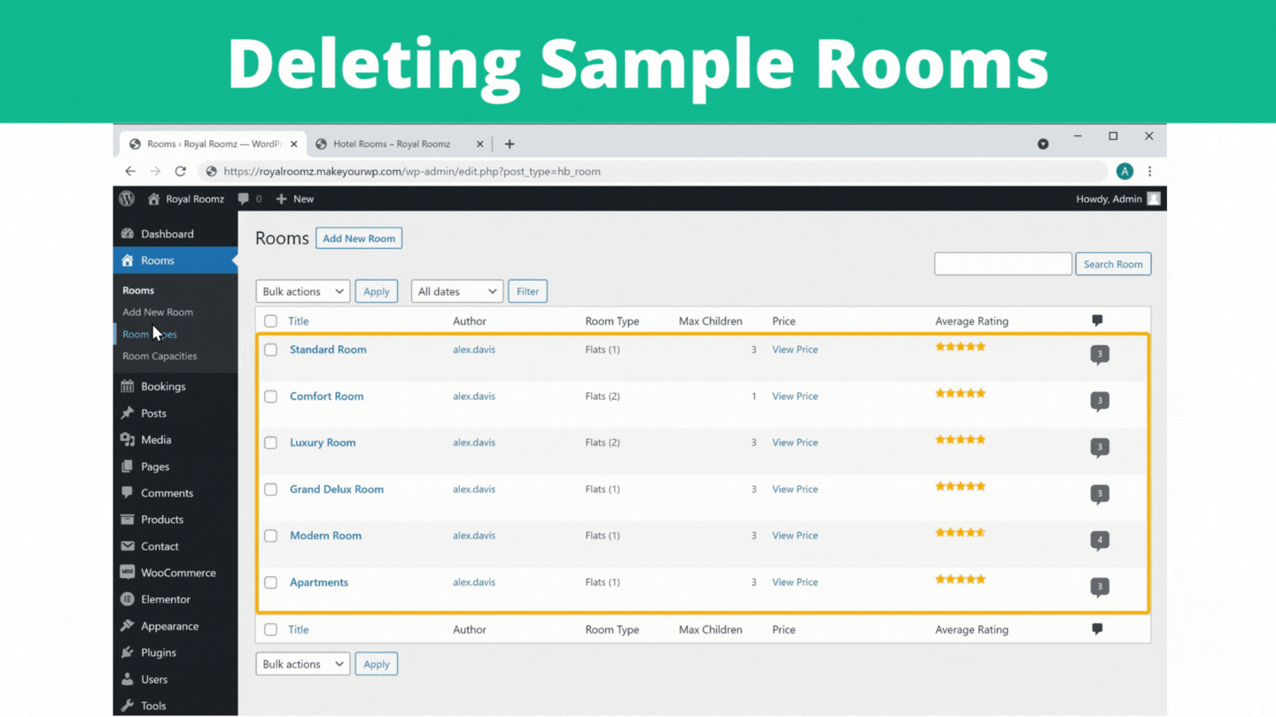Open View Price link for Comfort Room
1276x717 pixels.
point(795,397)
